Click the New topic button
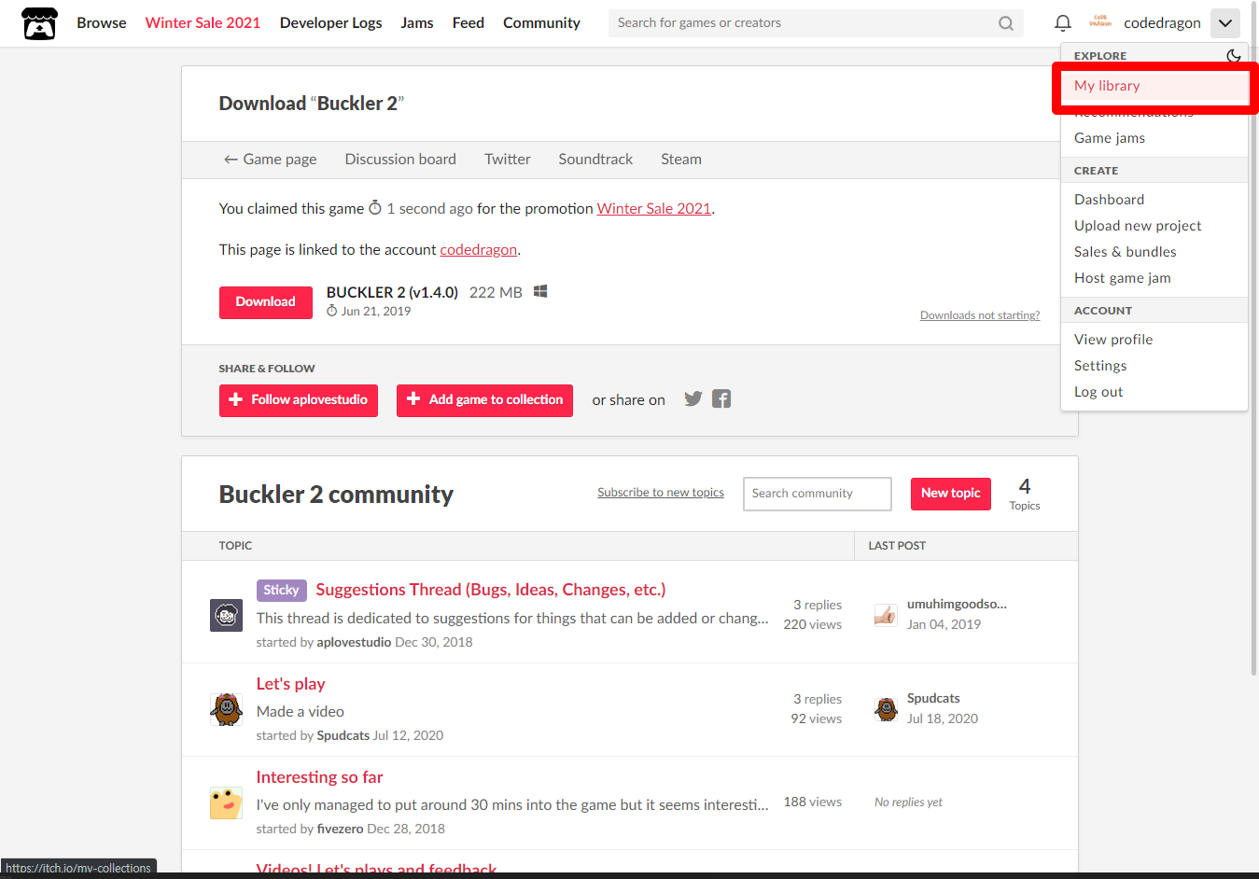 click(x=951, y=494)
